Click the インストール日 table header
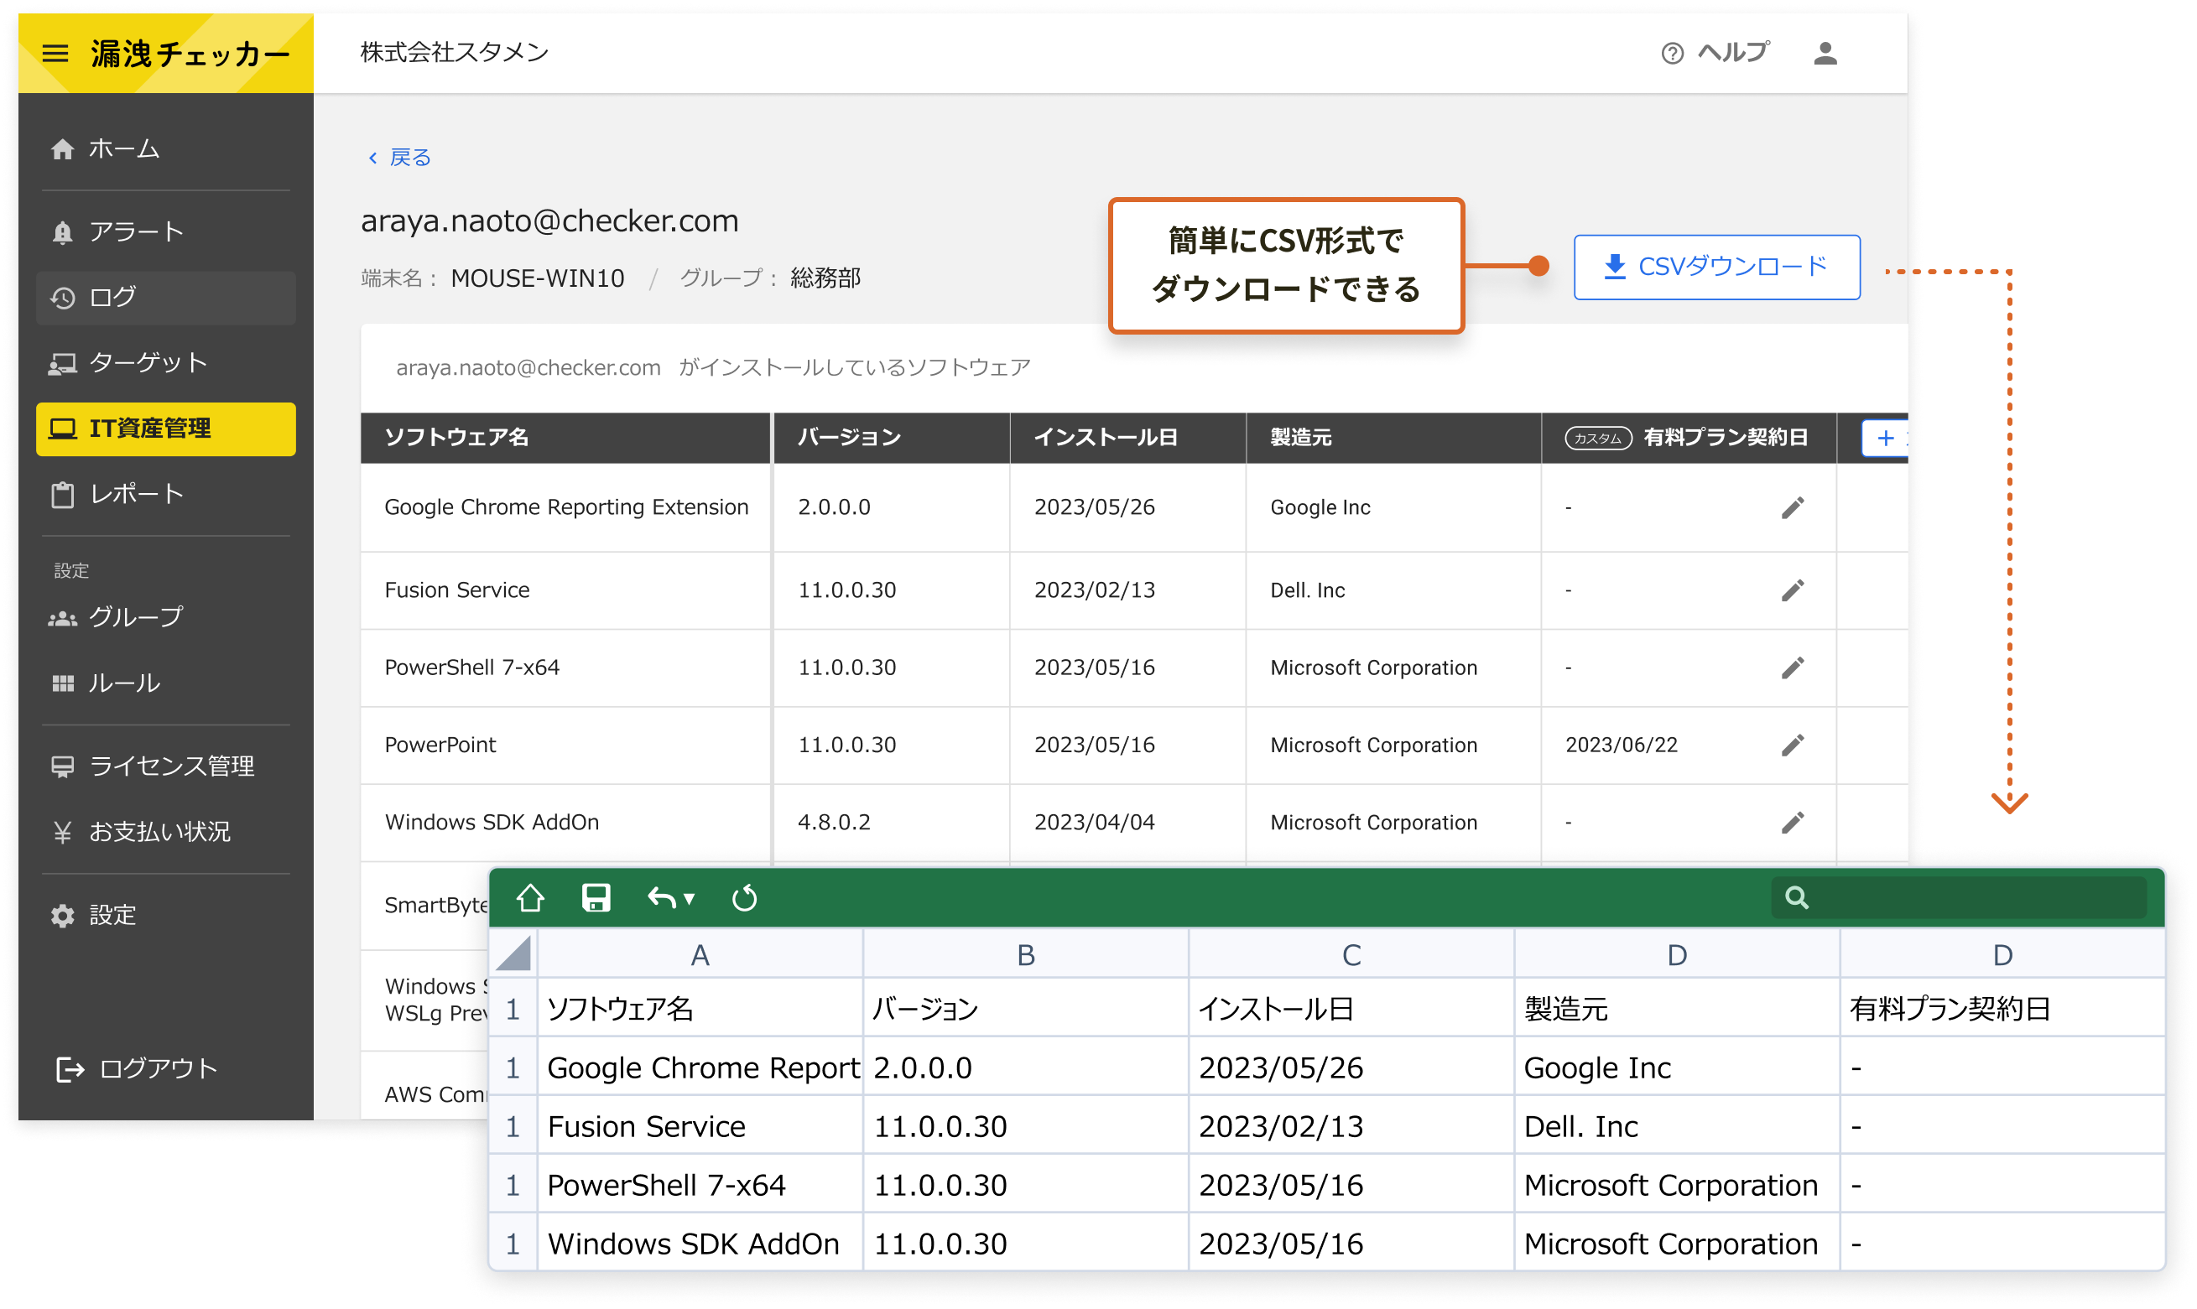 (1127, 439)
